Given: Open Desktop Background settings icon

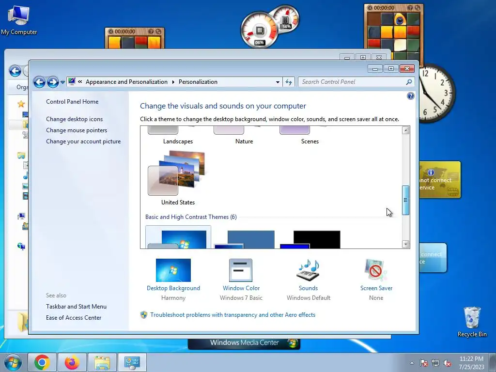Looking at the screenshot, I should click(x=173, y=270).
